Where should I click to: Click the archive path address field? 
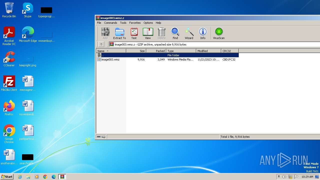point(214,44)
